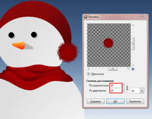Click the Отменить cancel button

pos(135,101)
